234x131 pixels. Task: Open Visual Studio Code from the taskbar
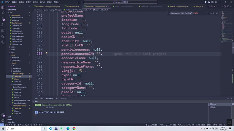[x=50, y=129]
